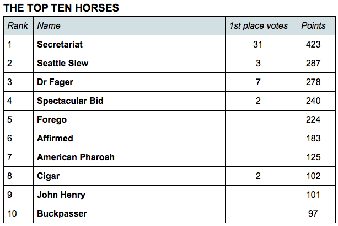The image size is (338, 226).
Task: Select the Seattle Slew name cell
Action: click(130, 64)
